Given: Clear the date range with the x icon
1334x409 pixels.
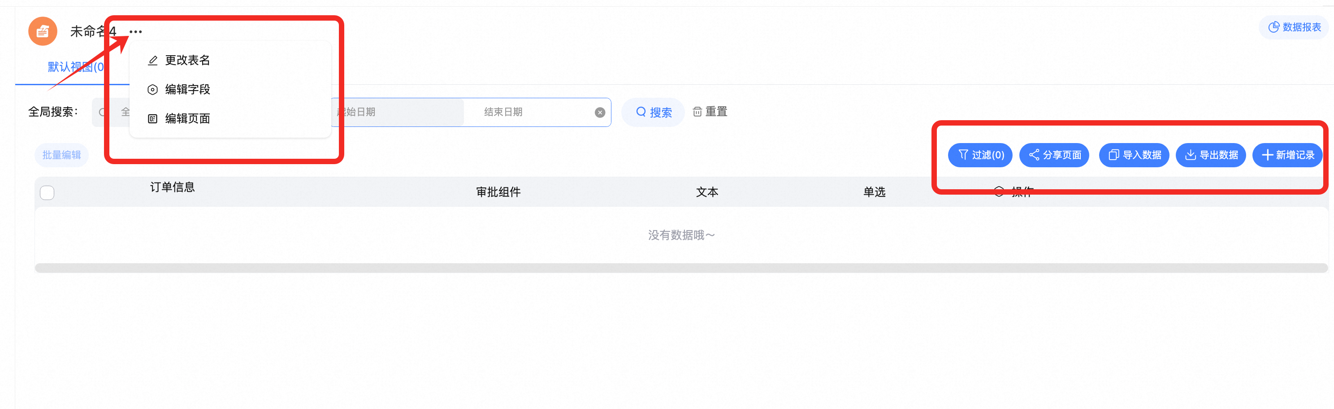Looking at the screenshot, I should point(600,113).
